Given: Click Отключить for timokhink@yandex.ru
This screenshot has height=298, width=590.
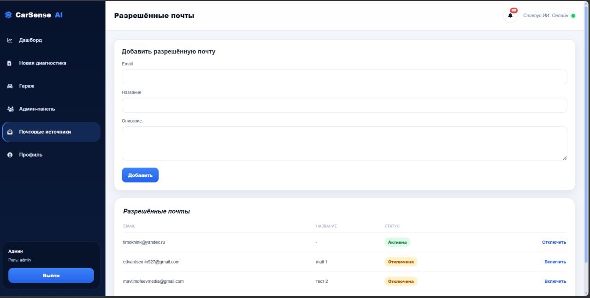Looking at the screenshot, I should pyautogui.click(x=554, y=242).
